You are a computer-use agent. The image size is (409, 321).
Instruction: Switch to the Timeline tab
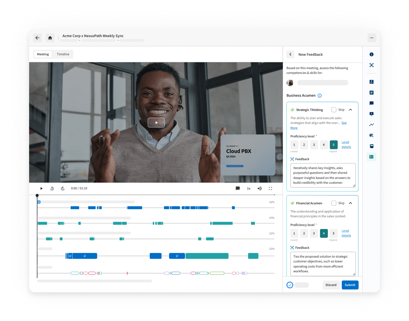pos(63,54)
